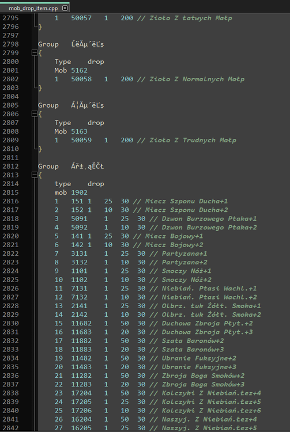290x432 pixels.
Task: Click line number 2802 in the gutter
Action: pos(10,79)
